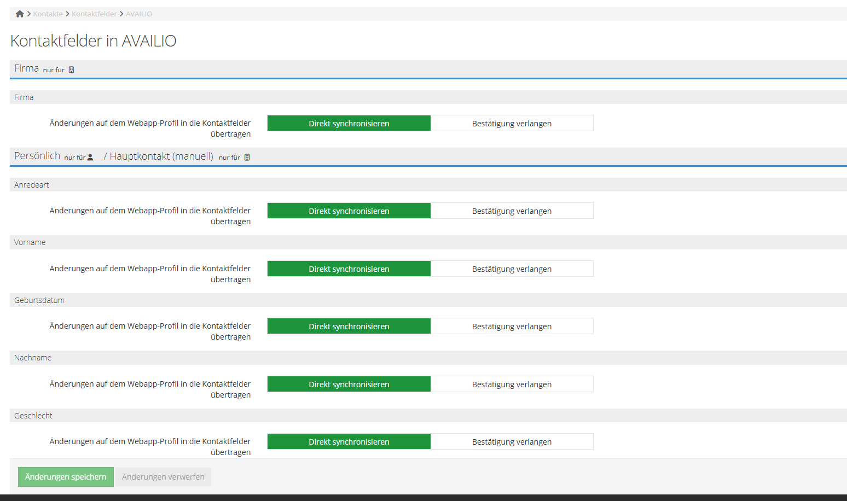Select Bestätigung verlangen for Nachname

tap(512, 384)
